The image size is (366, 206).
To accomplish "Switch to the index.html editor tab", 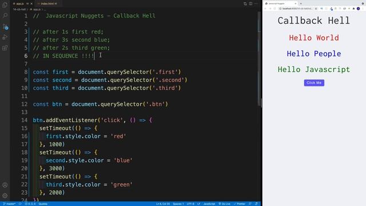I will click(48, 3).
